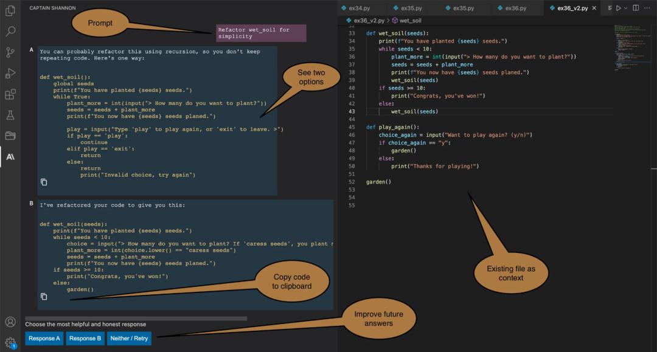
Task: Click 'Choose the most helpful and honest response' text
Action: 86,325
